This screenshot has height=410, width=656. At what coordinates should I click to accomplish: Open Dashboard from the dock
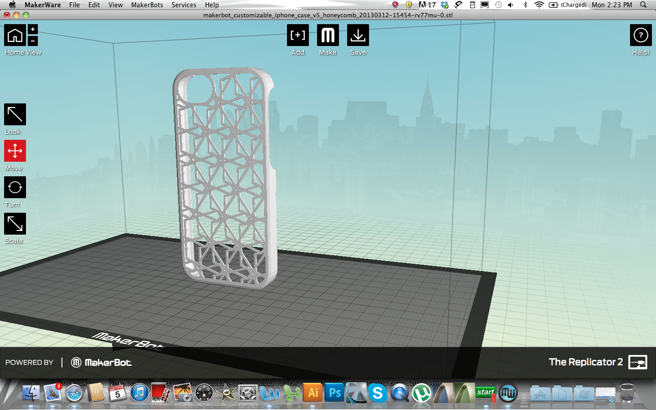click(x=204, y=393)
